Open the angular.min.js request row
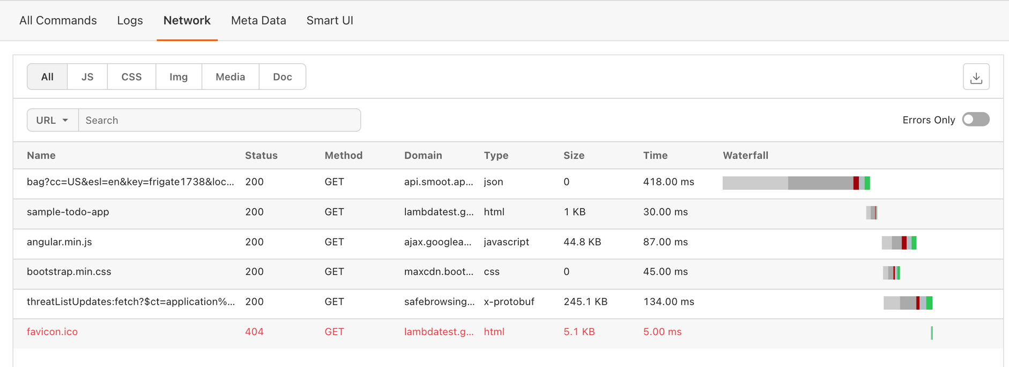 60,242
